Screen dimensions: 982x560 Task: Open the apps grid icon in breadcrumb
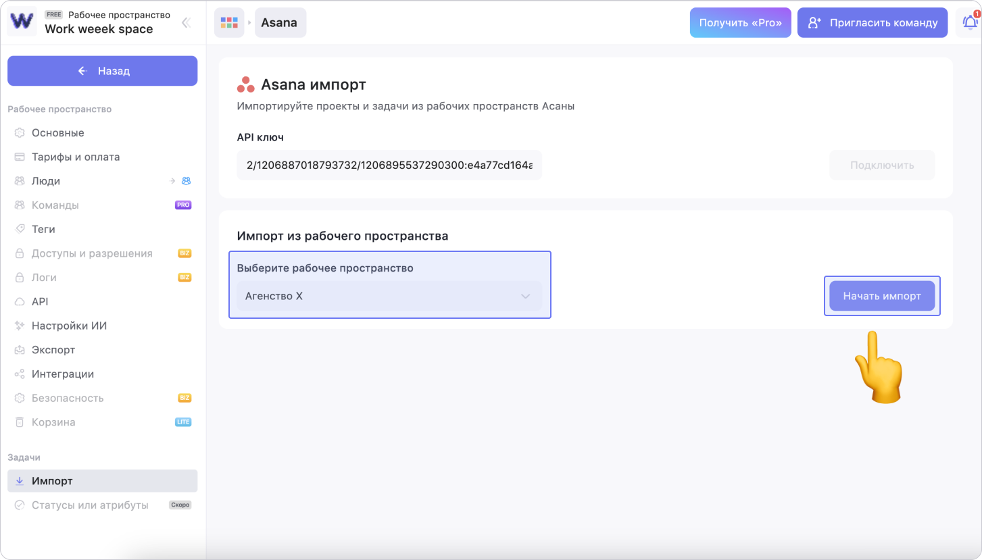click(229, 23)
